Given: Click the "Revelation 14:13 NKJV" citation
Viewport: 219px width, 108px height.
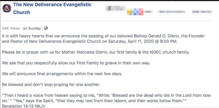Looking at the screenshot, I should click(24, 106).
